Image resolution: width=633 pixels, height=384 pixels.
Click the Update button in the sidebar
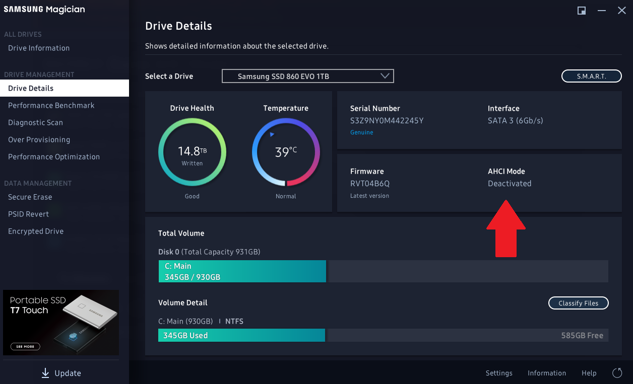point(61,373)
